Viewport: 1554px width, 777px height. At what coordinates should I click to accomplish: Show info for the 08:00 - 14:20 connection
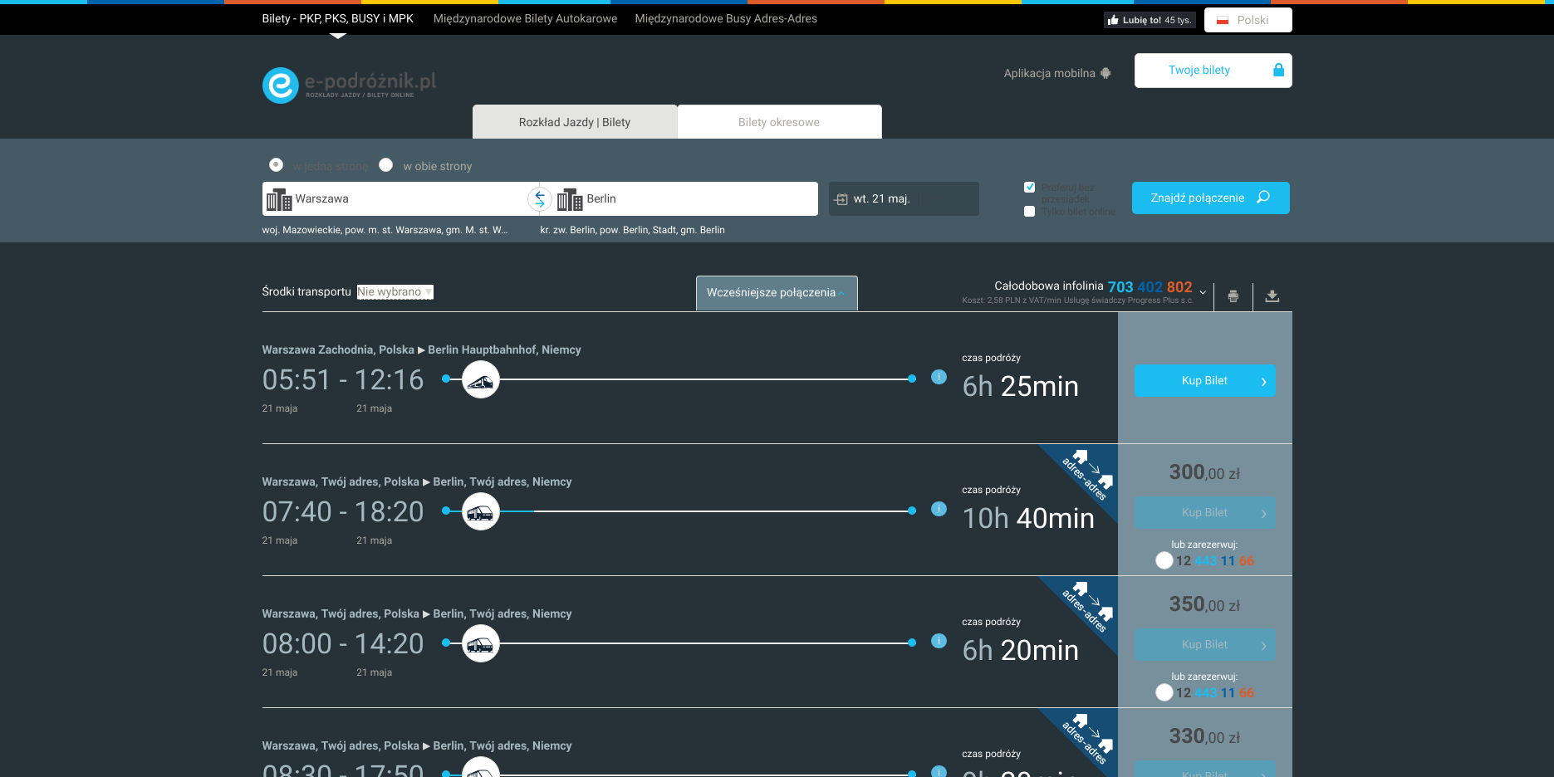click(939, 641)
